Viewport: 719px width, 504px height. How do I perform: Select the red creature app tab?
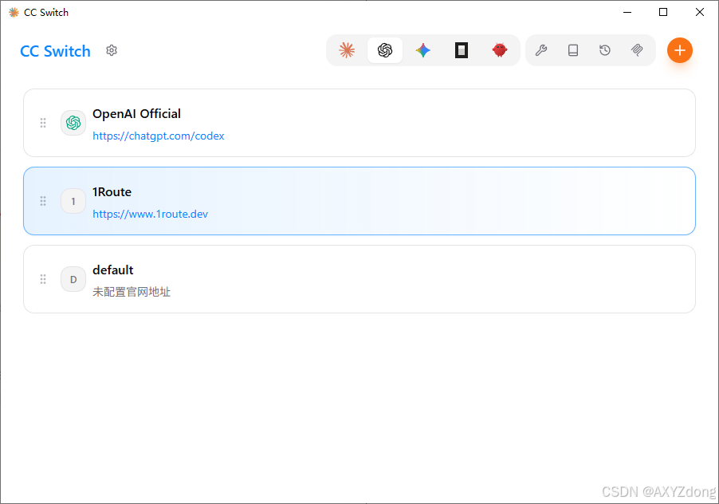(499, 50)
